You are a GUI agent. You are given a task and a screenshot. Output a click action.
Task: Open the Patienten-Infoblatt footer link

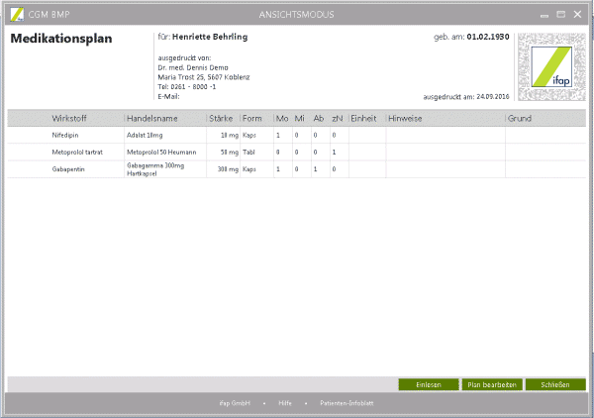[x=346, y=404]
